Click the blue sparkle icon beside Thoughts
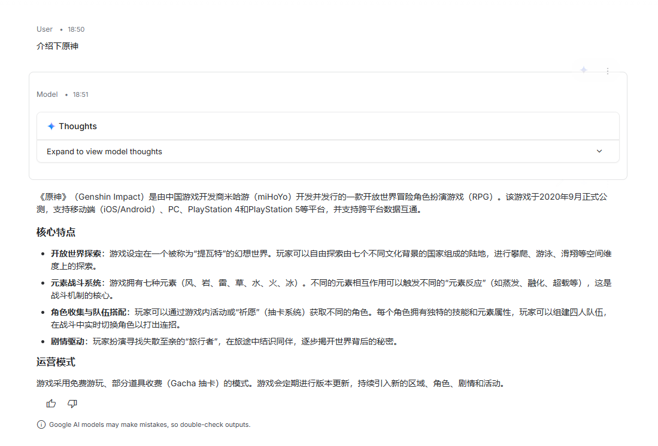This screenshot has width=658, height=446. pyautogui.click(x=51, y=126)
